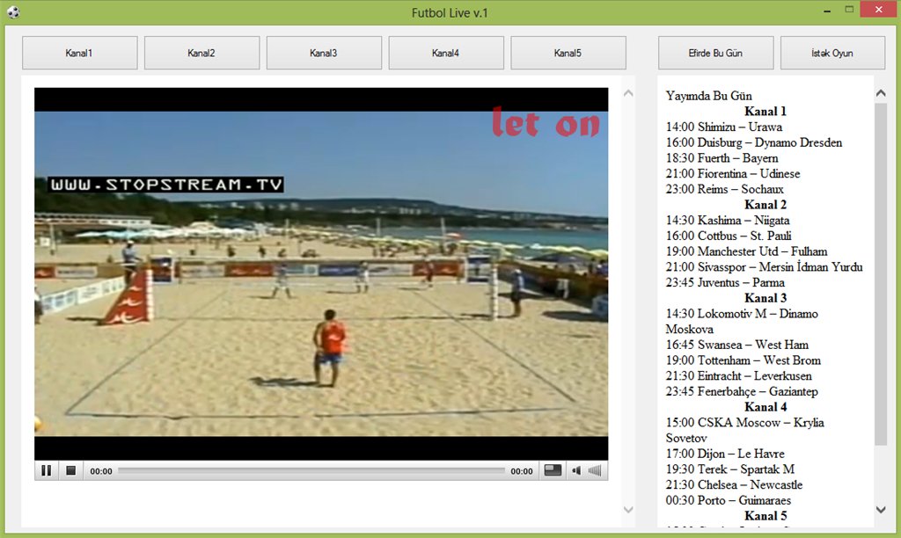Stop the video stream

tap(70, 471)
